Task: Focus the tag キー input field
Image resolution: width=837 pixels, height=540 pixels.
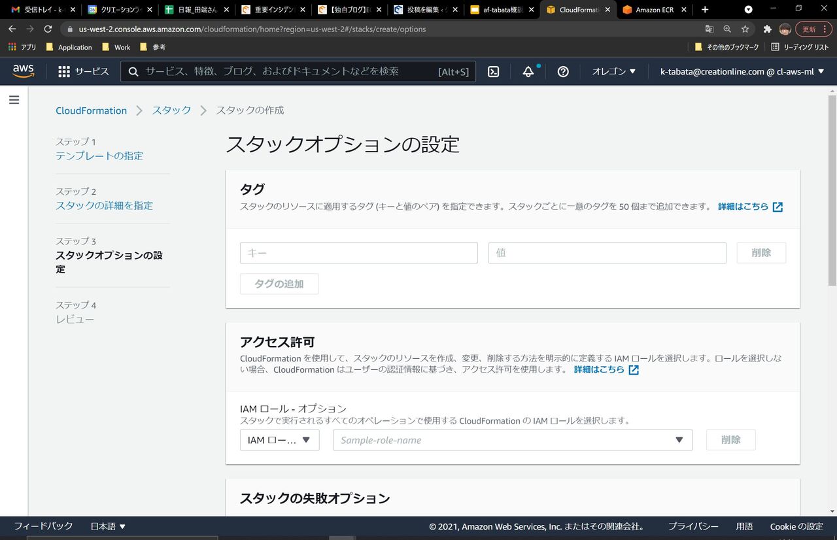Action: point(359,252)
